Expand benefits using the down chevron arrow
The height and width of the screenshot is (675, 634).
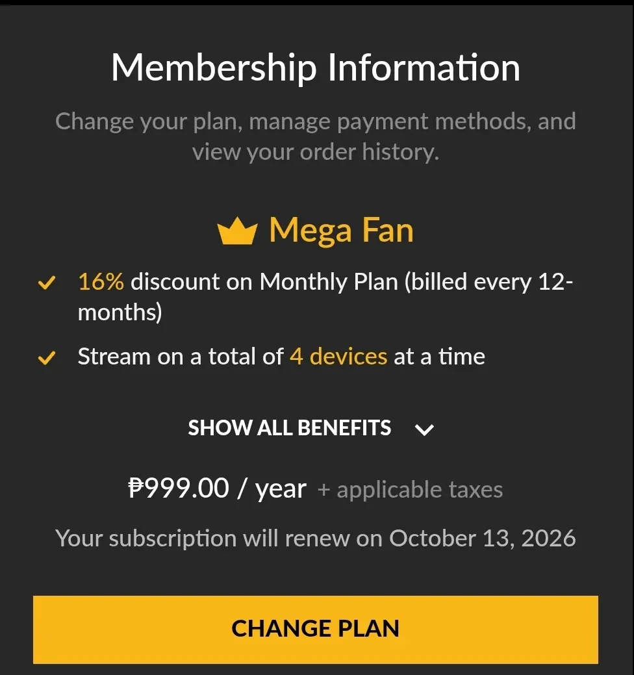point(424,429)
